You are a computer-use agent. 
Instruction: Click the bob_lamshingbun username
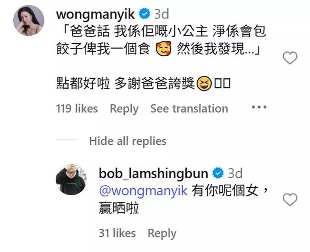coord(153,174)
